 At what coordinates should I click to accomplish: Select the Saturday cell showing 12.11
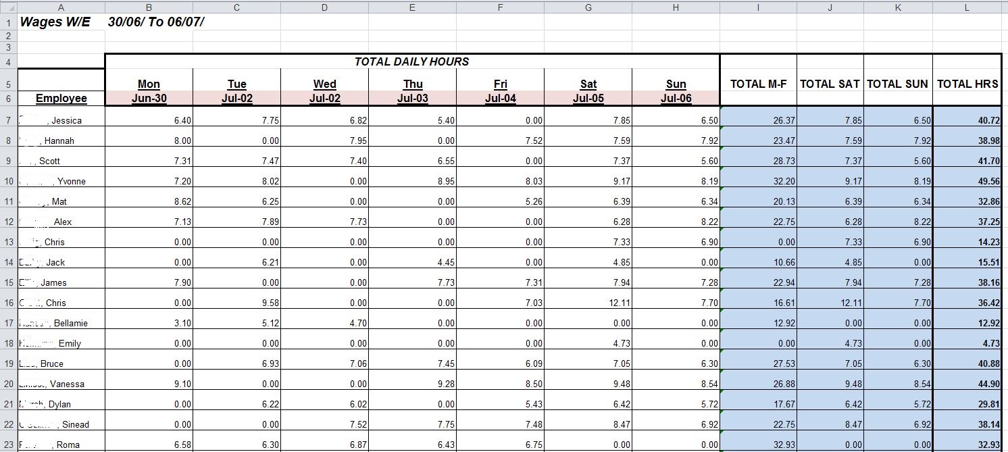(x=588, y=303)
